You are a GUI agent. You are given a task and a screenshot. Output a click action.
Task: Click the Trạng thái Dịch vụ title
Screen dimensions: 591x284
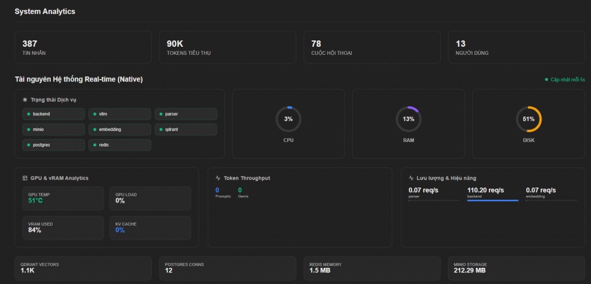[54, 100]
